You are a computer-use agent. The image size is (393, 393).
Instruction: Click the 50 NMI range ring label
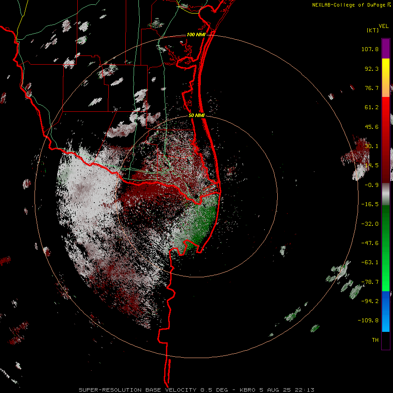tap(197, 115)
